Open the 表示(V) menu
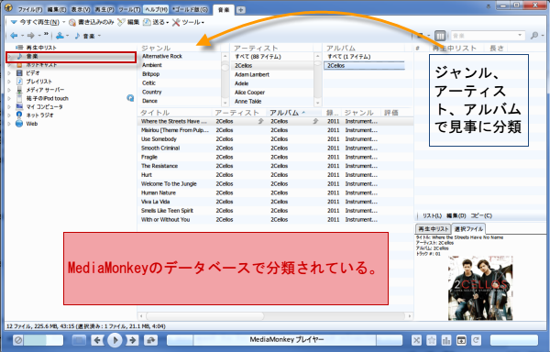The width and height of the screenshot is (550, 352). pos(81,9)
